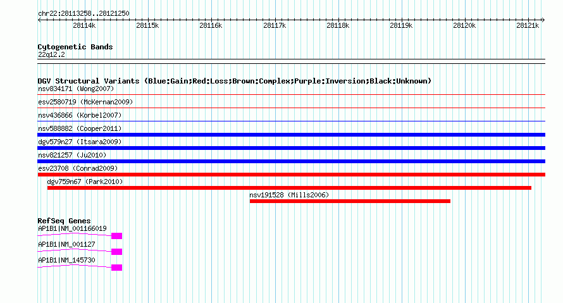Select the DGV Structural Variants track title

coord(234,81)
